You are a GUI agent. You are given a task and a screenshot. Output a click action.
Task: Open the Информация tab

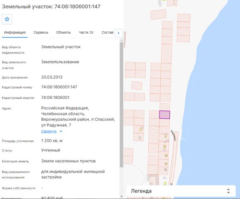pyautogui.click(x=15, y=33)
